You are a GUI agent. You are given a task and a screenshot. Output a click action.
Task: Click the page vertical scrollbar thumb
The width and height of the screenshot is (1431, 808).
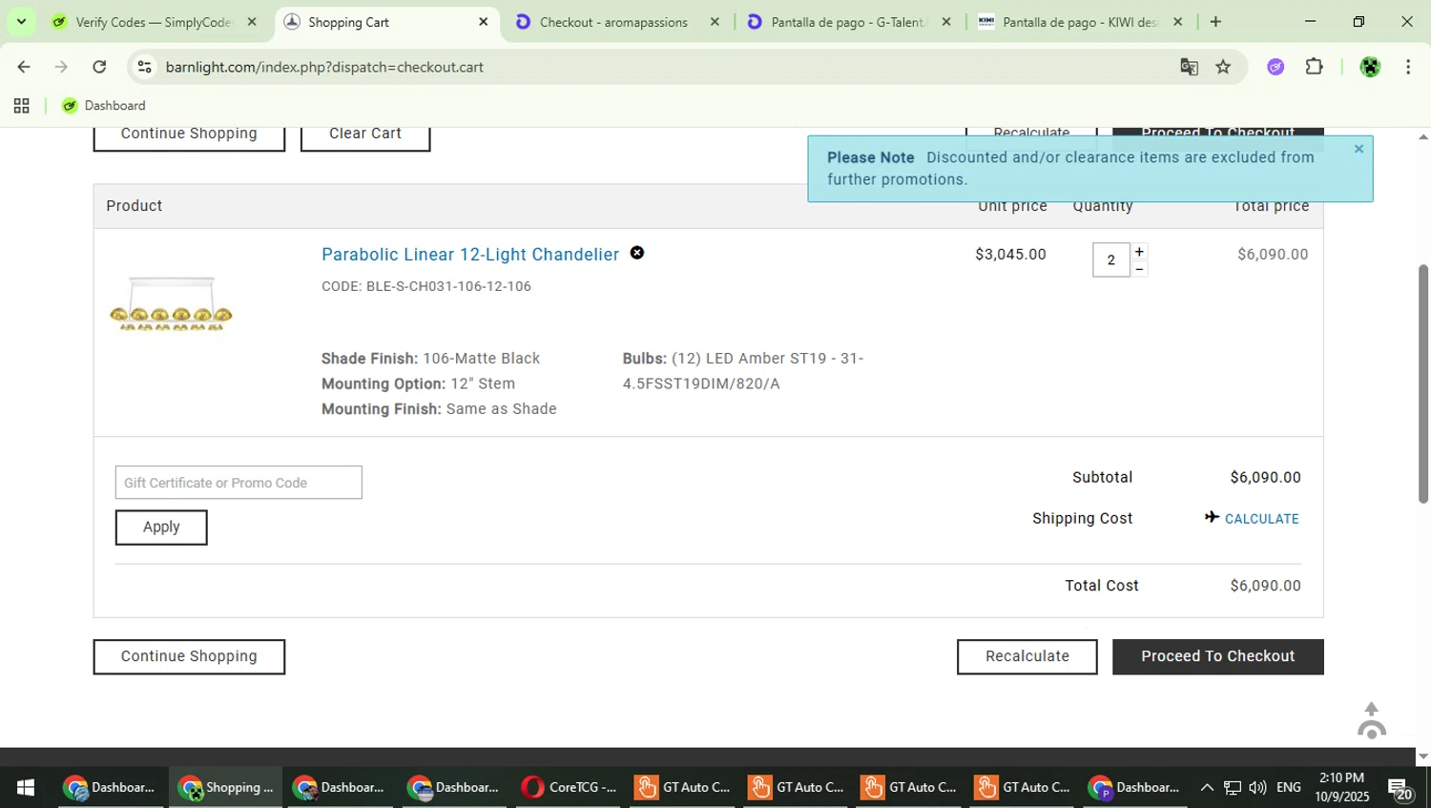[1422, 383]
